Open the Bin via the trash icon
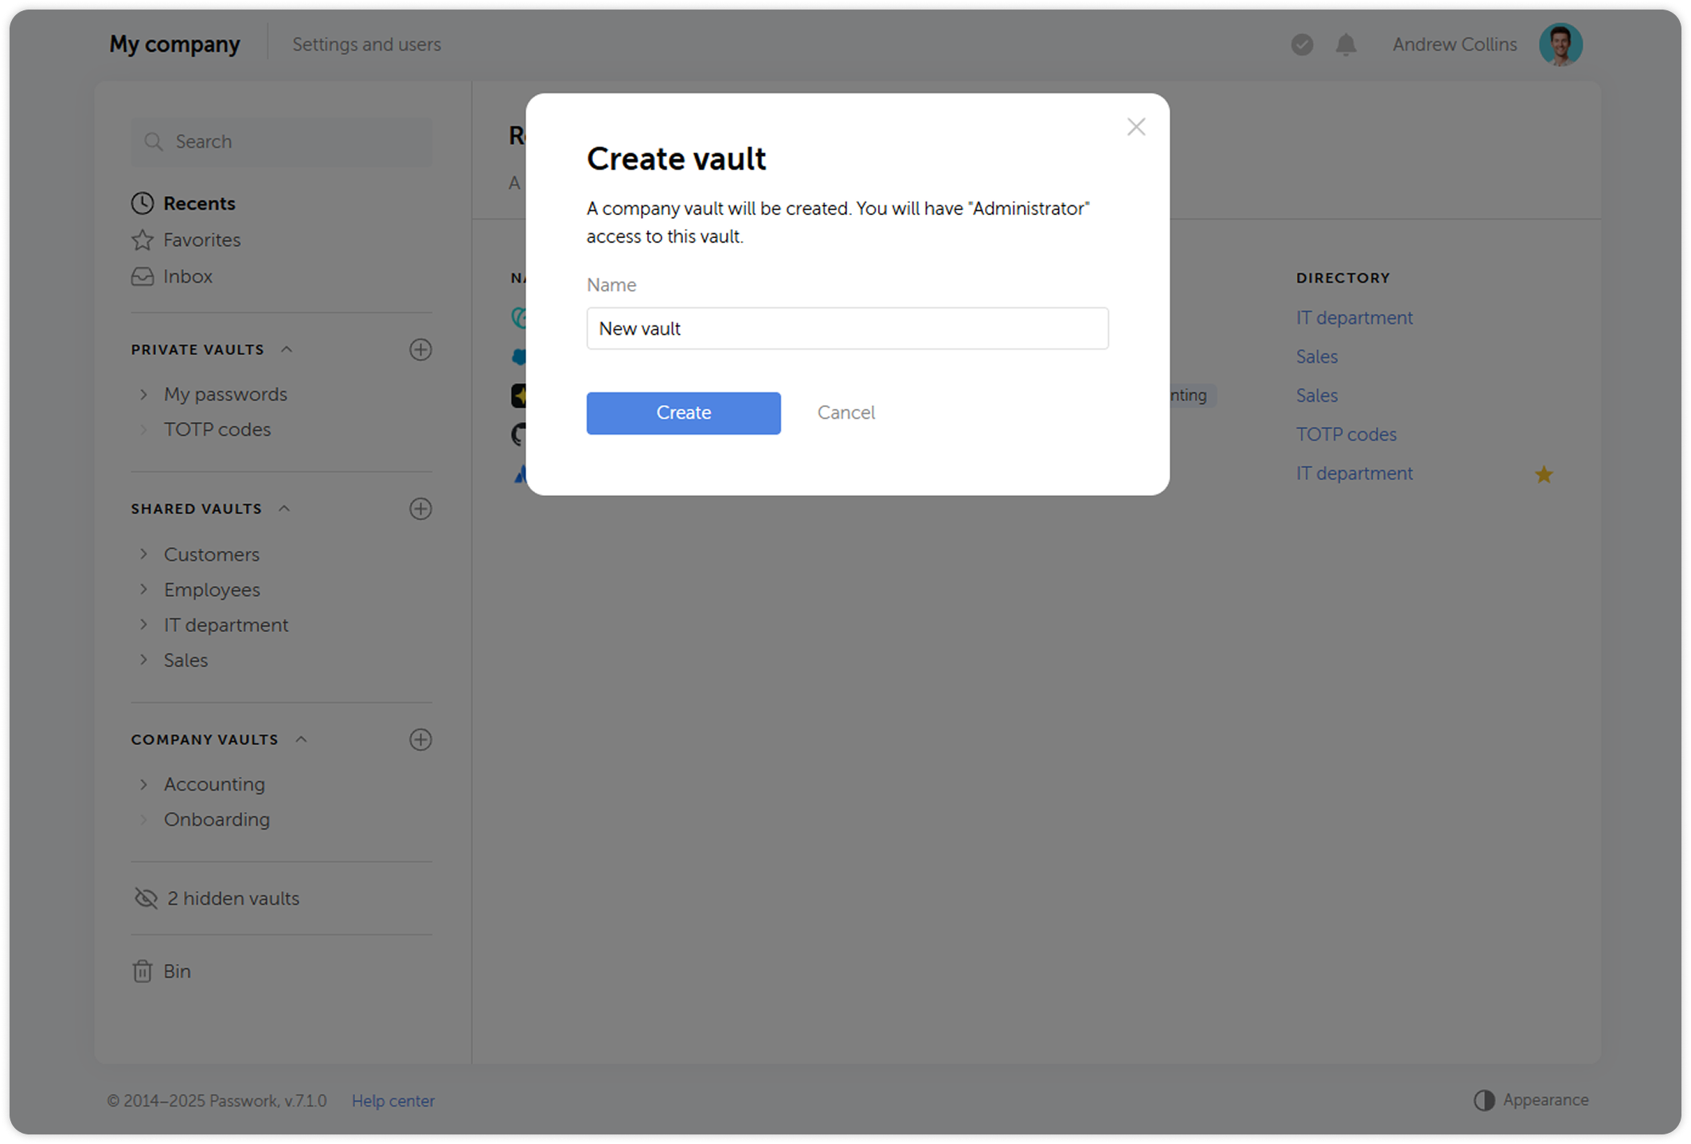This screenshot has height=1144, width=1691. (x=143, y=970)
